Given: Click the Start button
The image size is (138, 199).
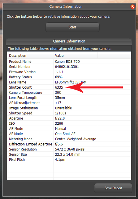Looking at the screenshot, I should point(72,27).
